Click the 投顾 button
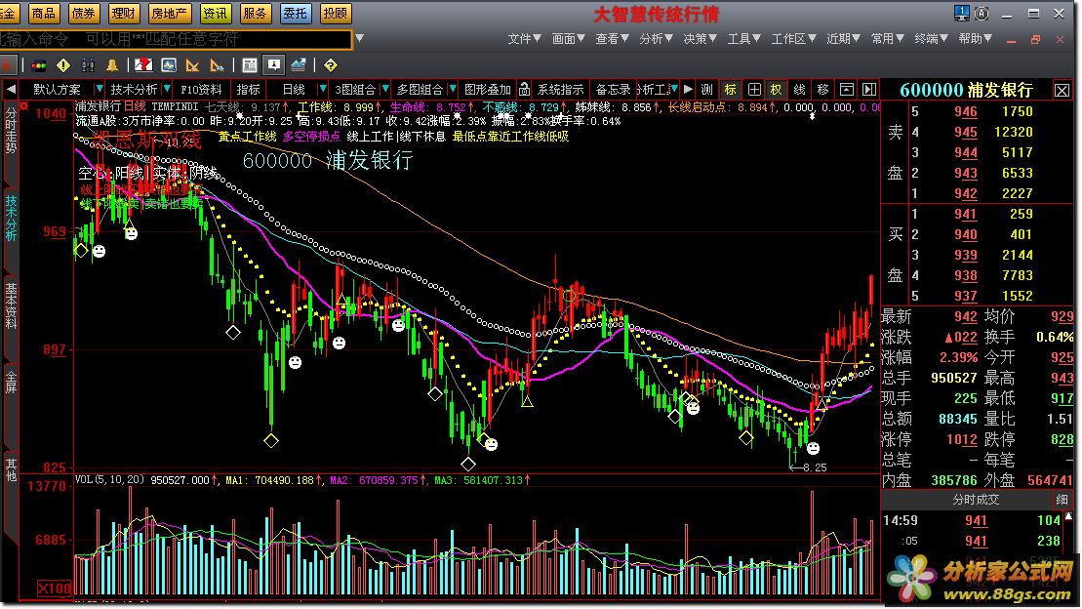 336,13
